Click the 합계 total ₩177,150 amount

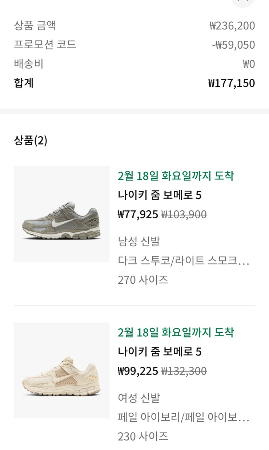[232, 83]
